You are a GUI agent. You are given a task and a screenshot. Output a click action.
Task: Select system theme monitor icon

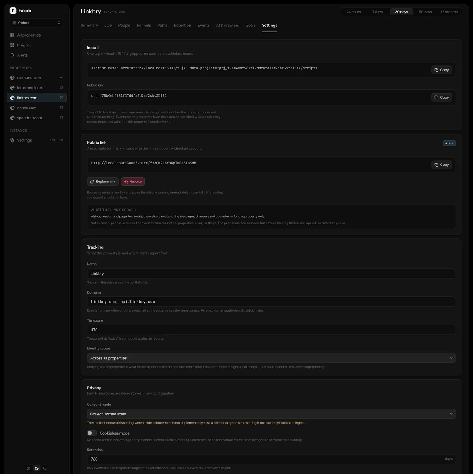tap(45, 468)
